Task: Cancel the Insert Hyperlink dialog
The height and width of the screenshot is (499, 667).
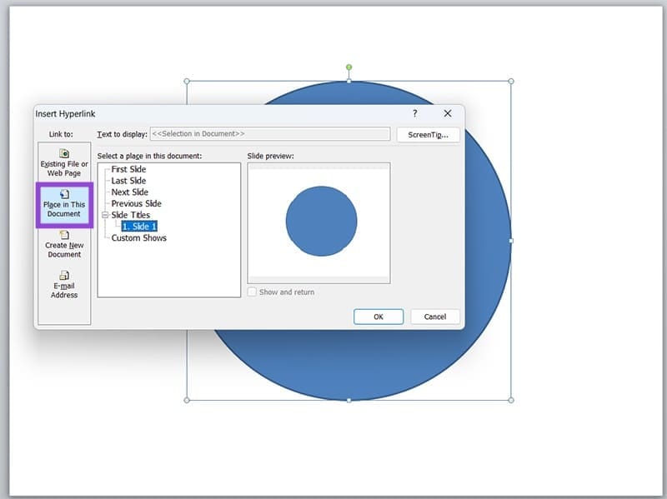Action: [x=435, y=317]
